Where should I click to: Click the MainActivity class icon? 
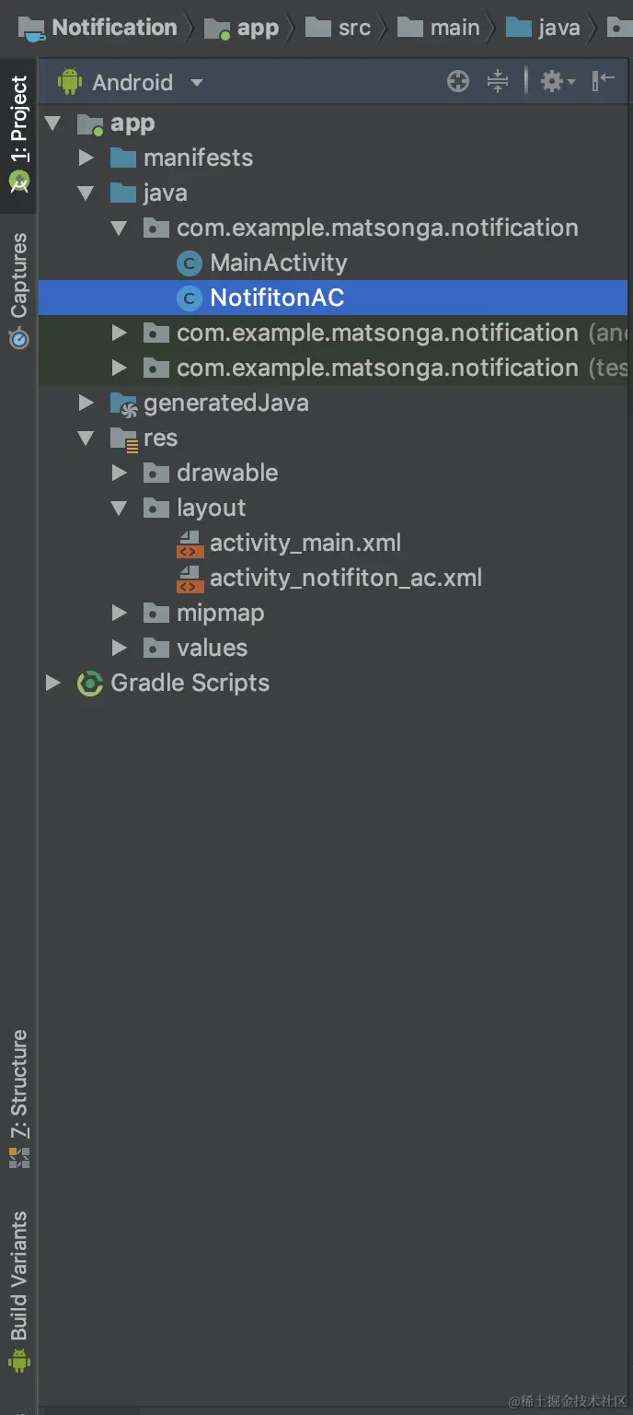click(x=189, y=263)
